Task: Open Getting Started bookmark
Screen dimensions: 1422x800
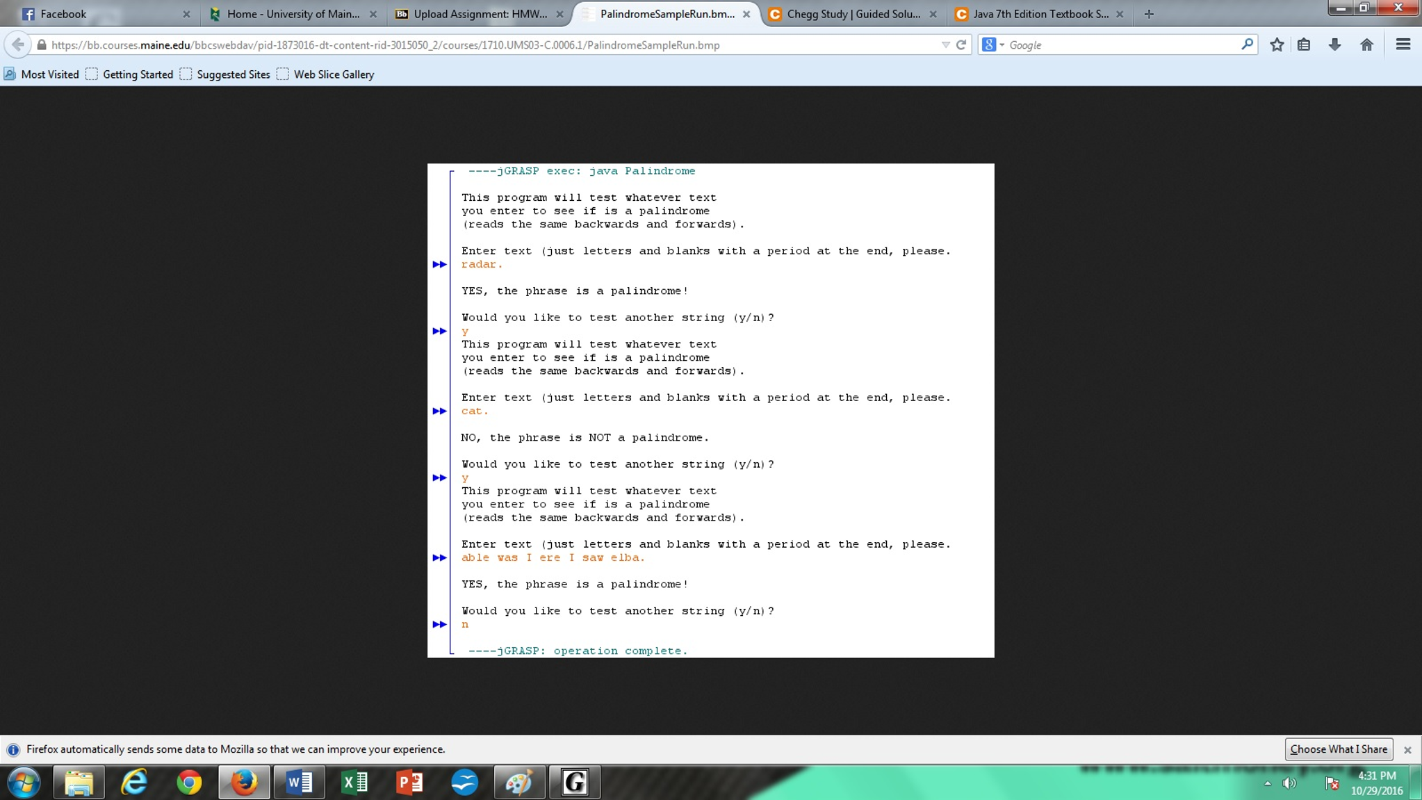Action: (130, 74)
